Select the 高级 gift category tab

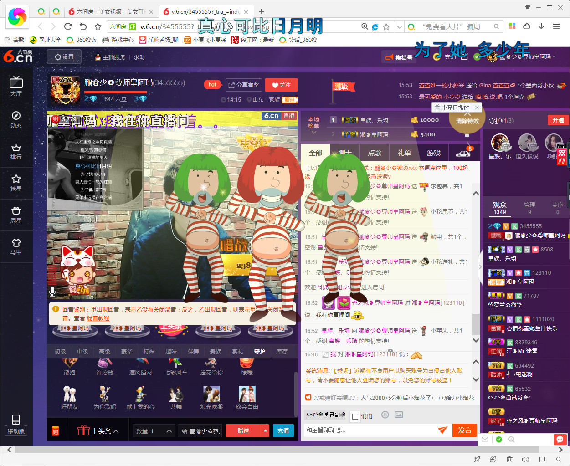tap(105, 352)
